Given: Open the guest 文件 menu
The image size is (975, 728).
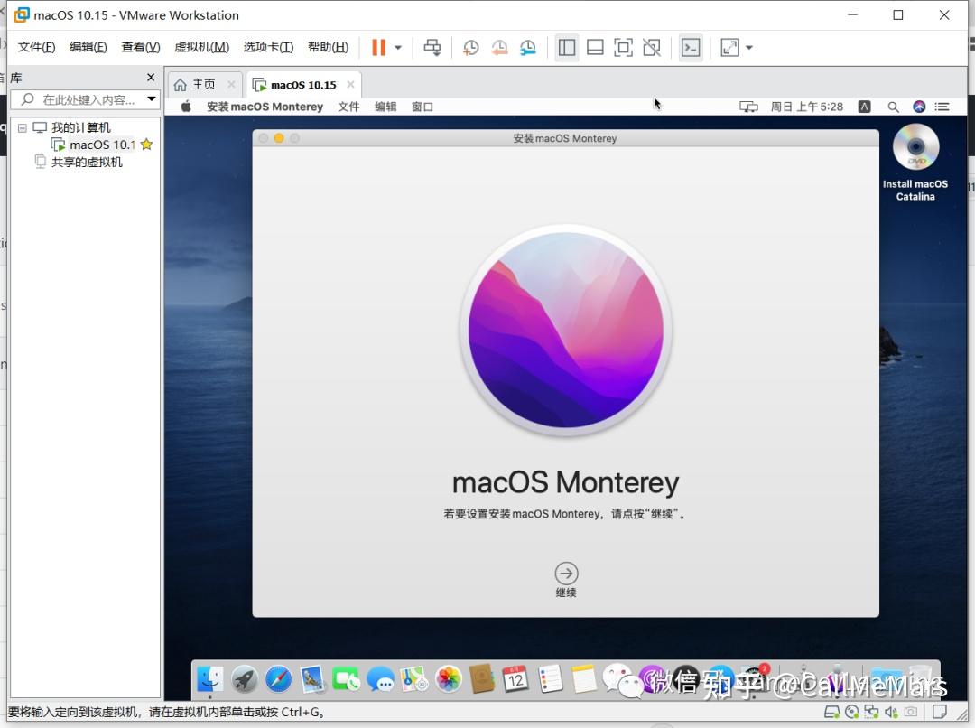Looking at the screenshot, I should (x=348, y=107).
